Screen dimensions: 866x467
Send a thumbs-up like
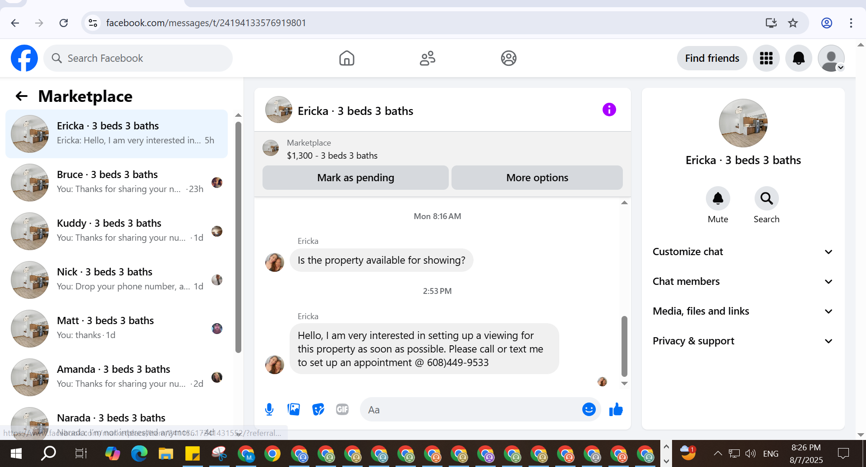(x=616, y=409)
